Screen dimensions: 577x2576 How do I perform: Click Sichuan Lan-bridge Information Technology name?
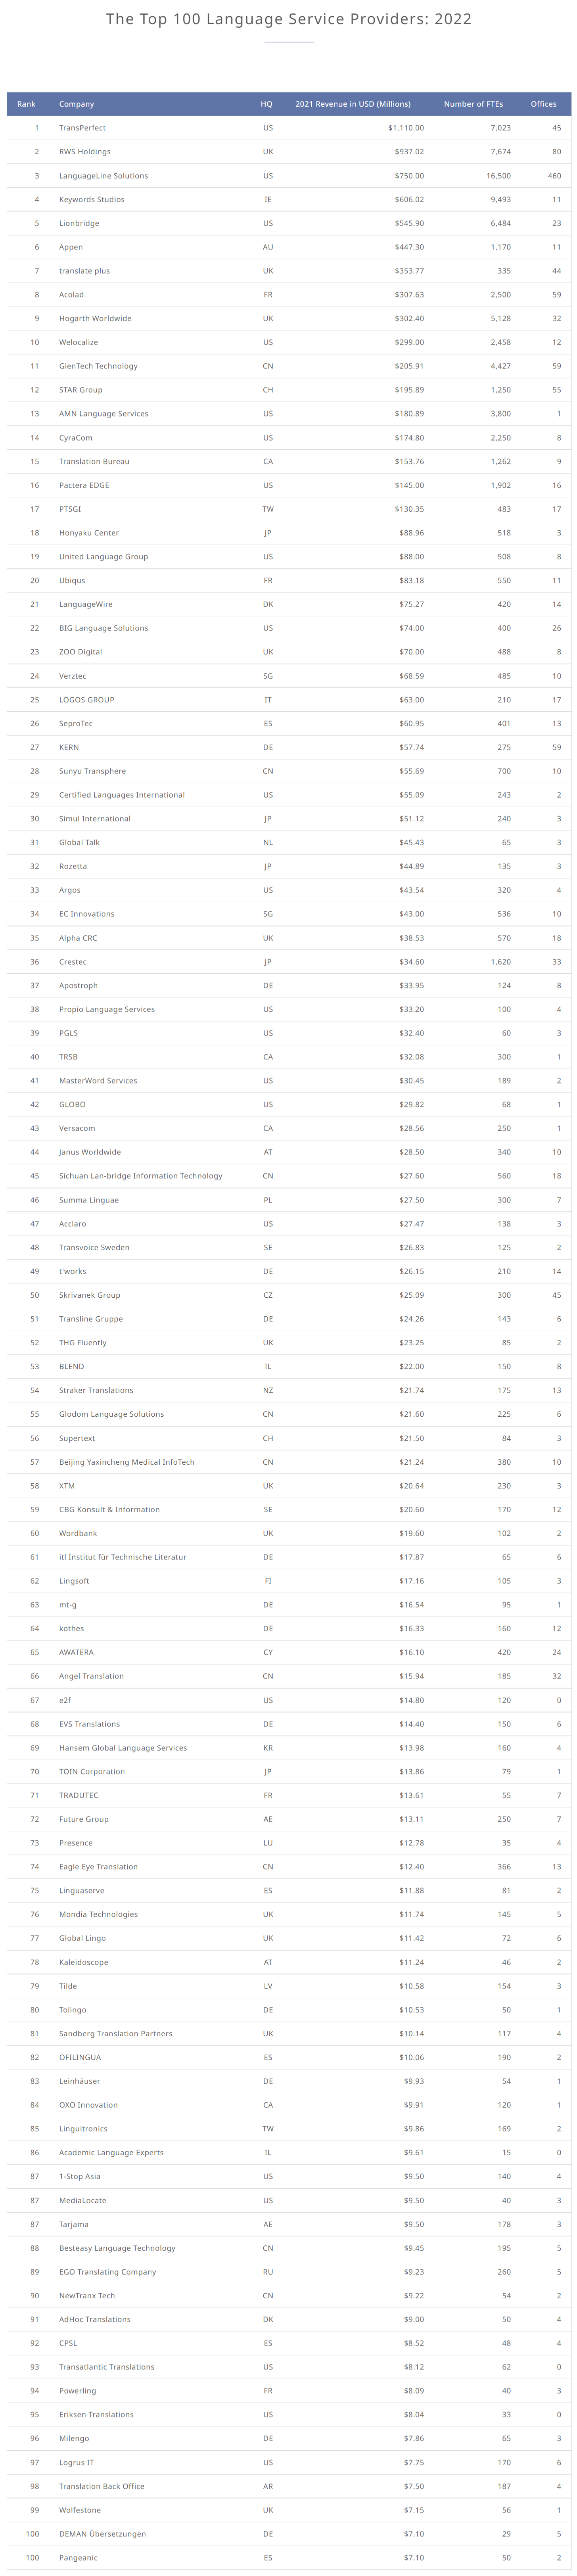[x=140, y=1176]
